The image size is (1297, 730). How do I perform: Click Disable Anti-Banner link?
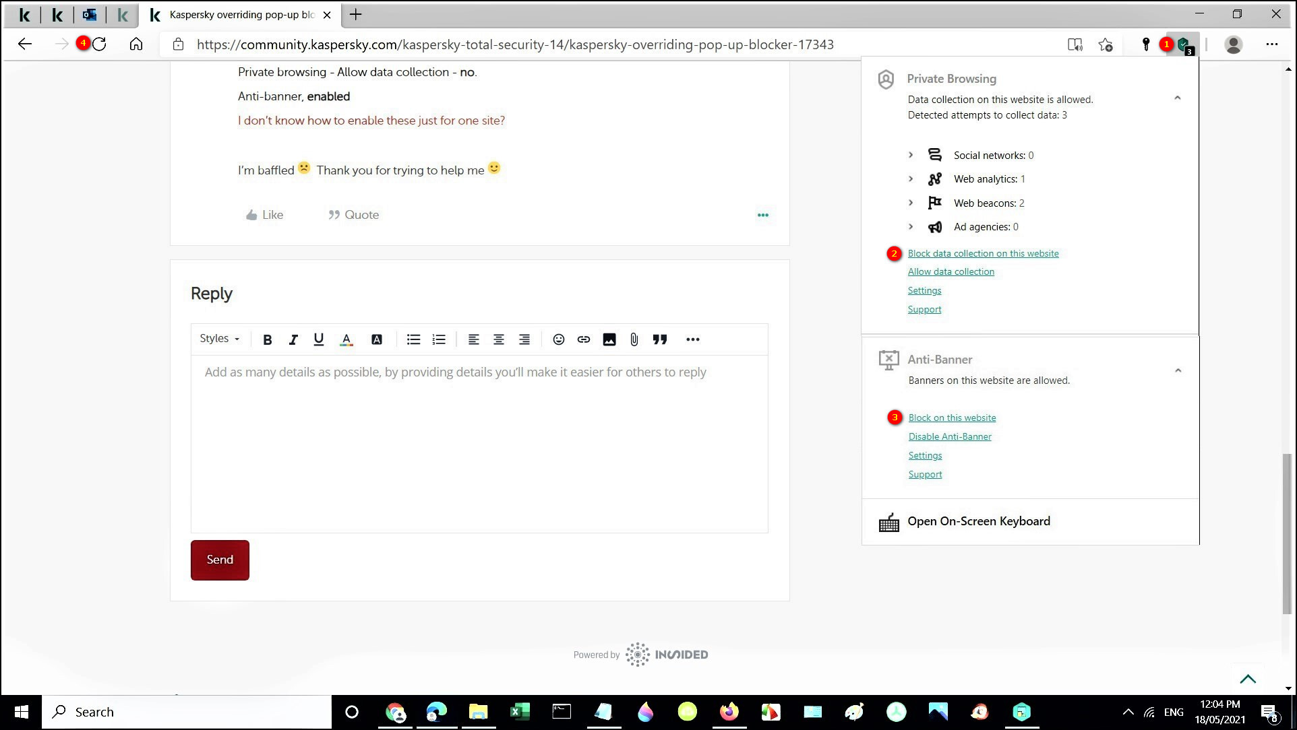click(x=949, y=436)
